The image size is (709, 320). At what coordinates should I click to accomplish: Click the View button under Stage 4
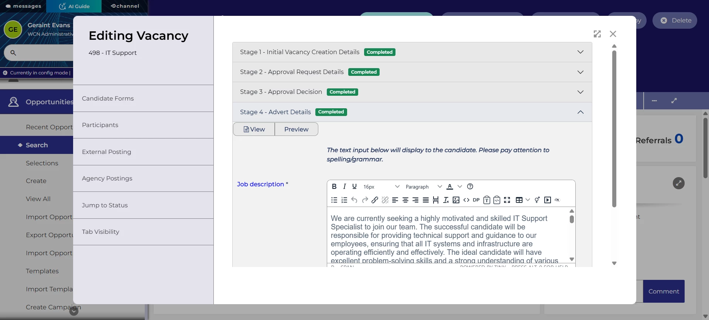pyautogui.click(x=254, y=129)
